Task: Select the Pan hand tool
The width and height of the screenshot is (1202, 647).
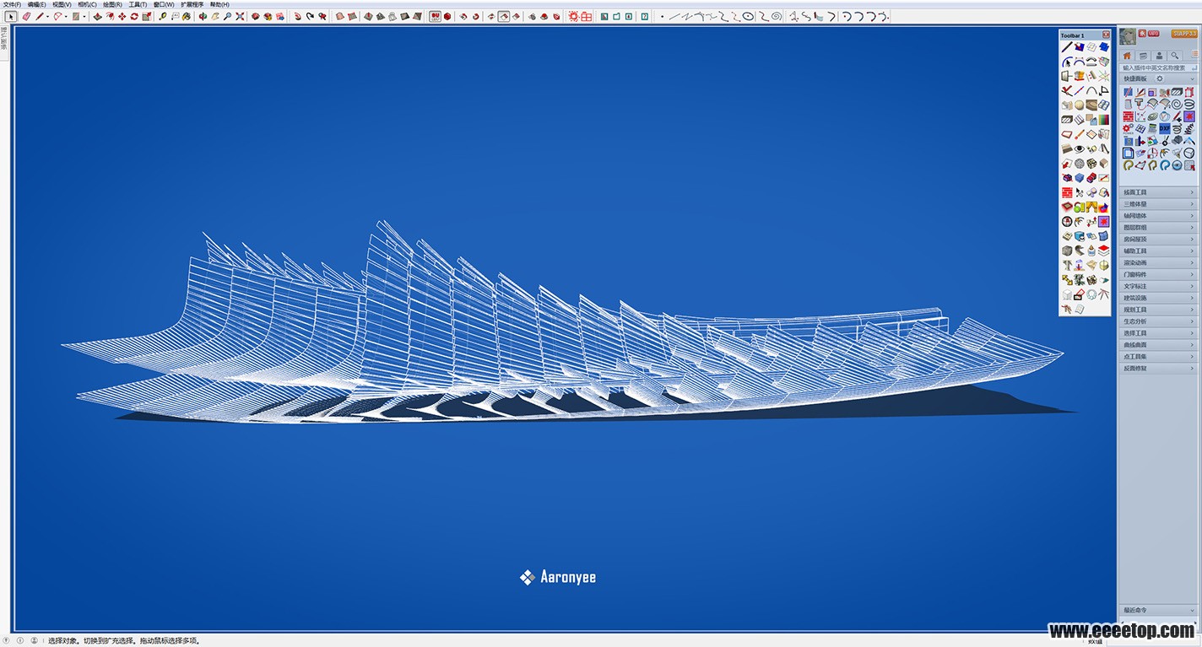Action: (215, 16)
